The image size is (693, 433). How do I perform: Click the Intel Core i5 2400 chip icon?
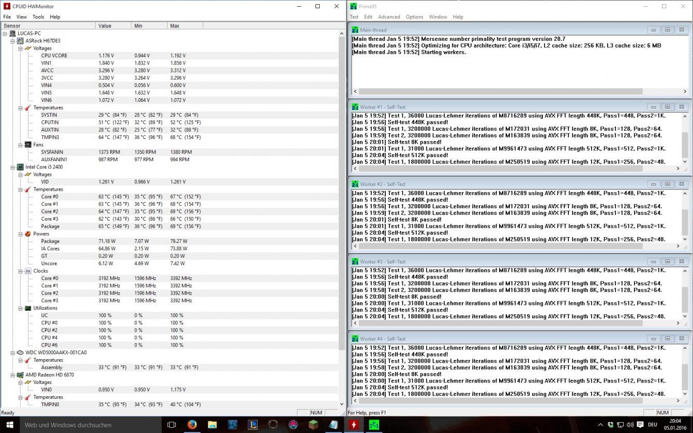tap(20, 167)
